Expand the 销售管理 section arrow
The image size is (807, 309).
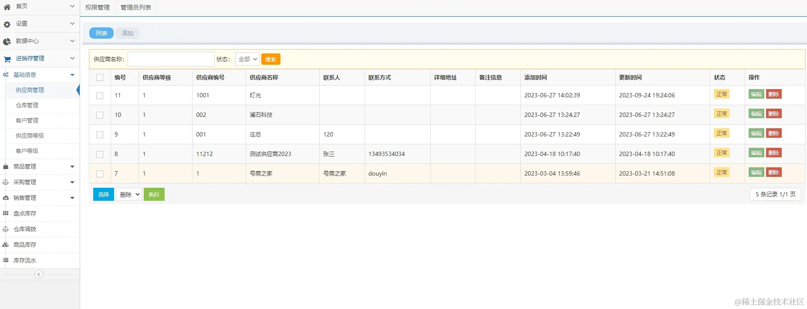pyautogui.click(x=72, y=198)
